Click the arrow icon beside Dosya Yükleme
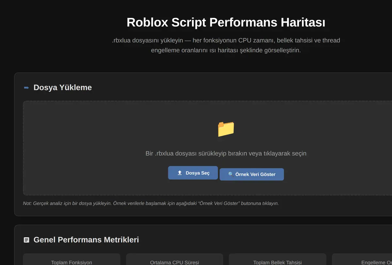 point(26,88)
